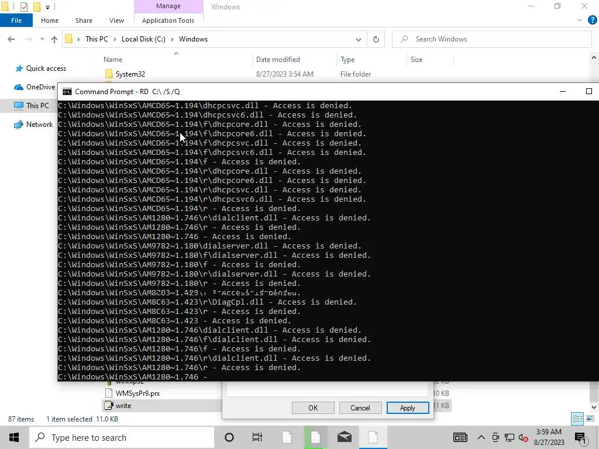The height and width of the screenshot is (449, 599).
Task: Expand chevron after Local Disk (C:) breadcrumb
Action: coord(172,39)
